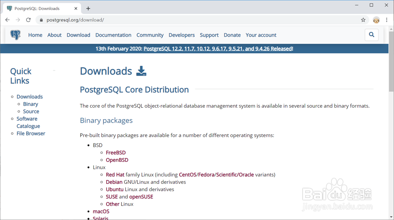Close the PostgreSQL Downloads tab
The height and width of the screenshot is (220, 394).
point(76,8)
